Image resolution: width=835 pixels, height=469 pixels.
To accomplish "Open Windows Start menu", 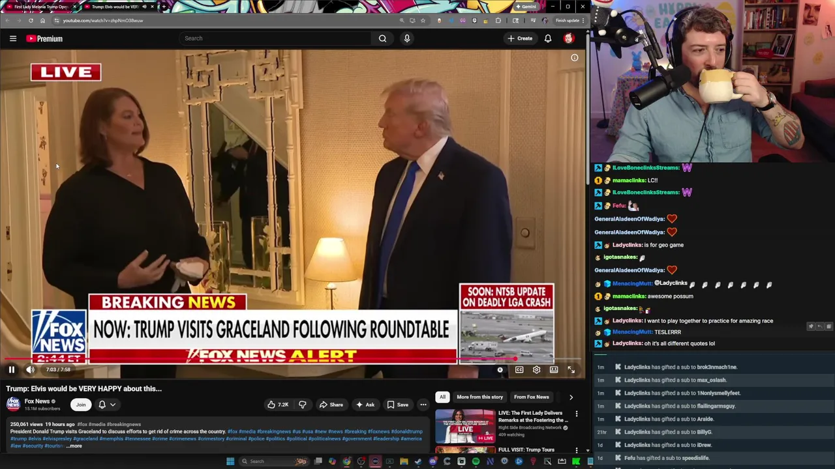I will 230,461.
